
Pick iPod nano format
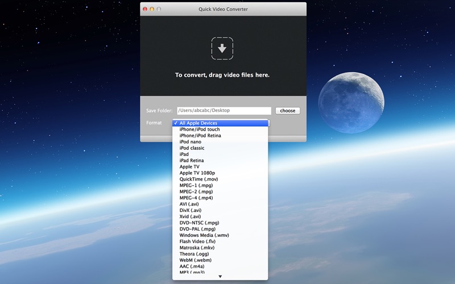(220, 141)
